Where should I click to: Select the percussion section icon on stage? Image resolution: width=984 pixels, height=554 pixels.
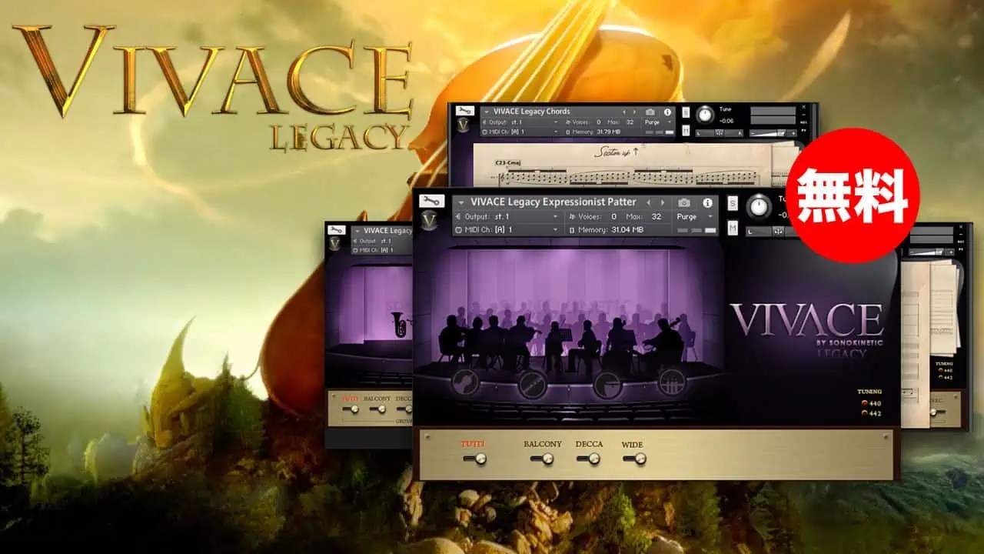point(671,383)
